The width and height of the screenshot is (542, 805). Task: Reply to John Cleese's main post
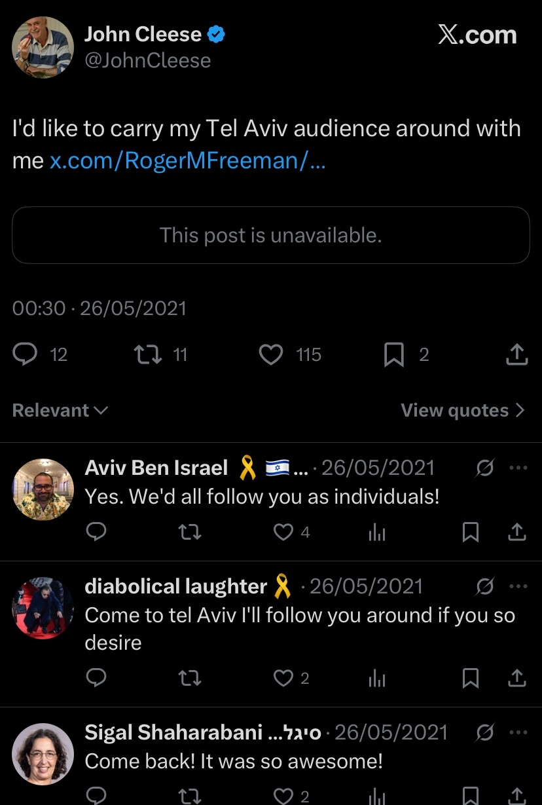tap(26, 355)
